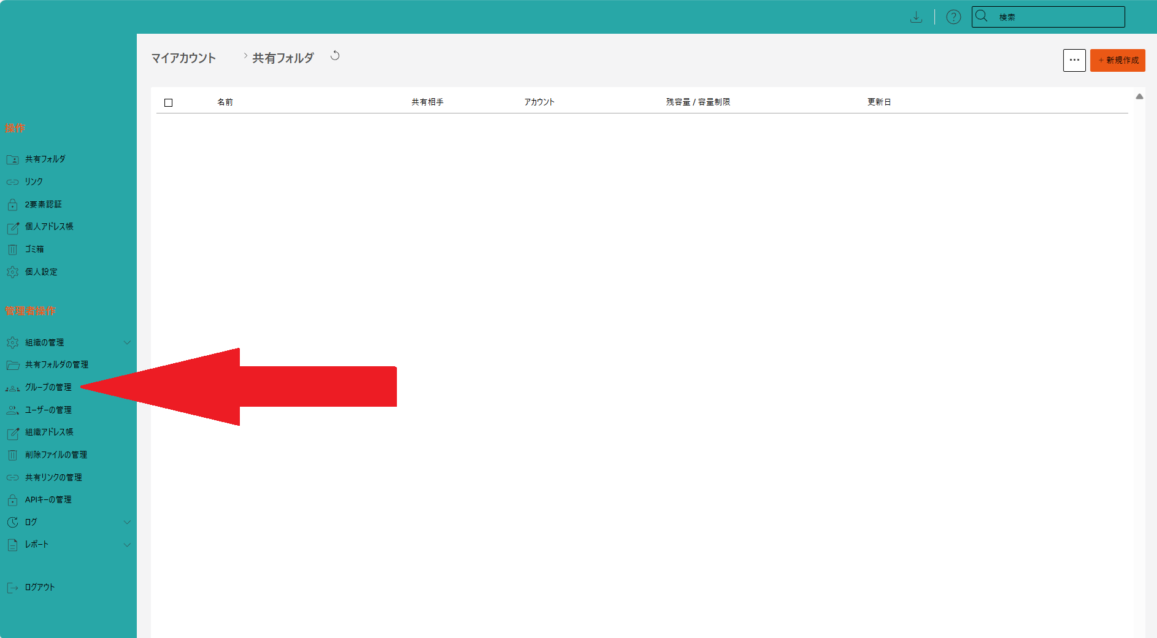
Task: Expand the レポート chevron
Action: pos(127,545)
